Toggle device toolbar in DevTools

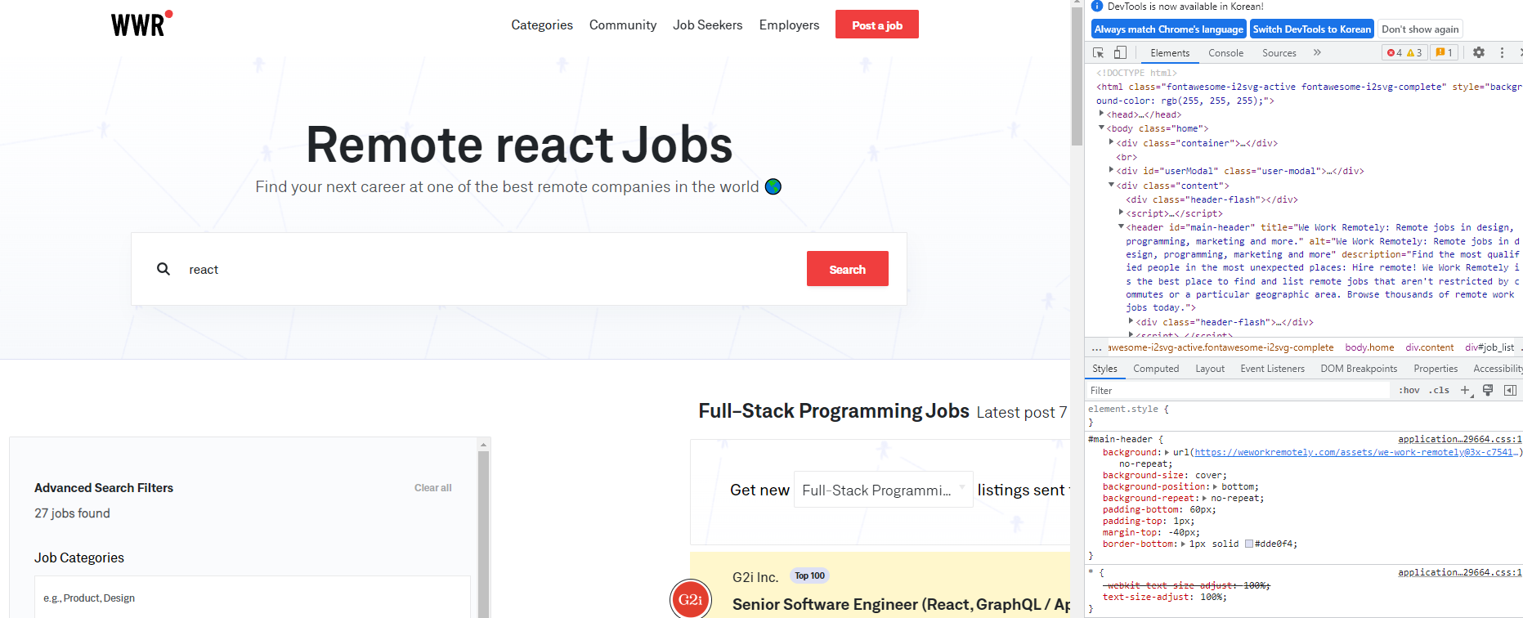pyautogui.click(x=1120, y=52)
